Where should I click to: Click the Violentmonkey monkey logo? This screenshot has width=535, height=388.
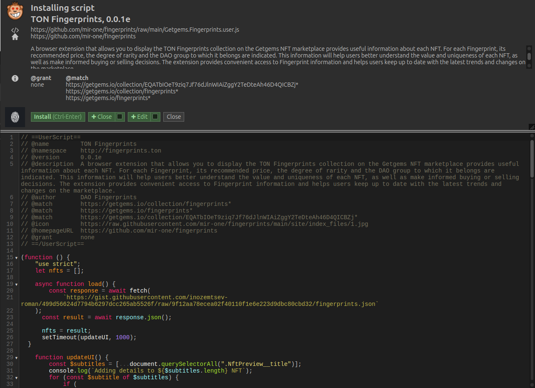(x=15, y=11)
